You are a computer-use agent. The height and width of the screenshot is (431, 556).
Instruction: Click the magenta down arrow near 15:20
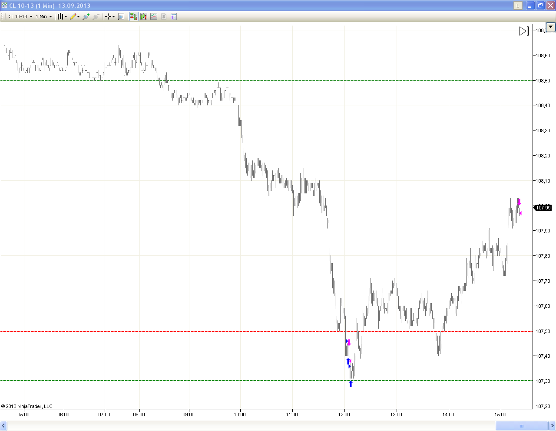click(x=519, y=202)
